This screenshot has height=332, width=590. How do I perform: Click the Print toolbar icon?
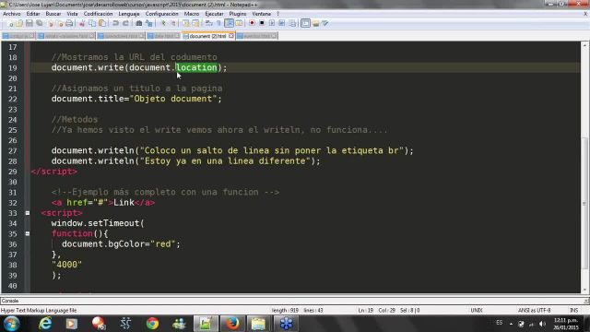(x=69, y=23)
